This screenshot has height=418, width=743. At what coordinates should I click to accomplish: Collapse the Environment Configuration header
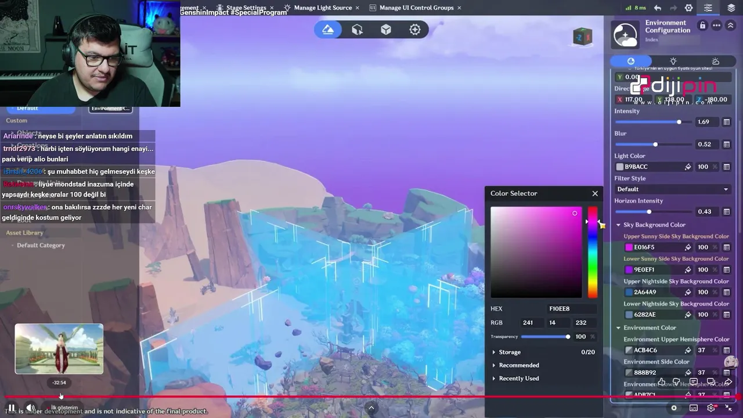pos(730,26)
